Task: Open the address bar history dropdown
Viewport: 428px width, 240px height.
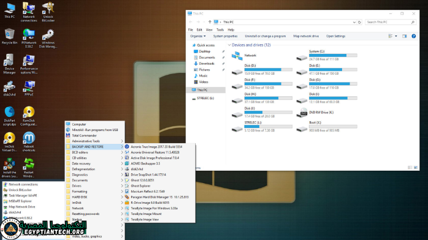Action: [x=354, y=22]
